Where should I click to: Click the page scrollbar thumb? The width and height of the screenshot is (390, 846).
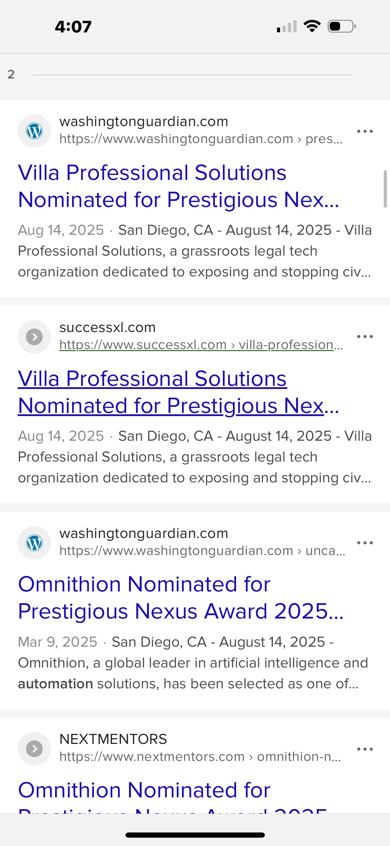(385, 189)
